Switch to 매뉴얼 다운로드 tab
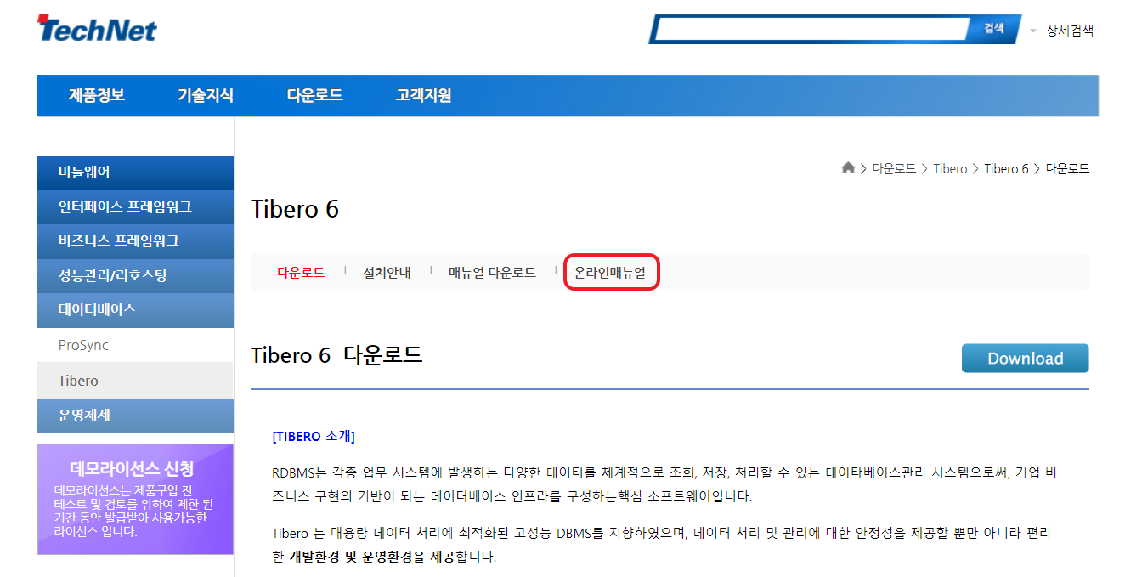The width and height of the screenshot is (1125, 577). [x=492, y=273]
